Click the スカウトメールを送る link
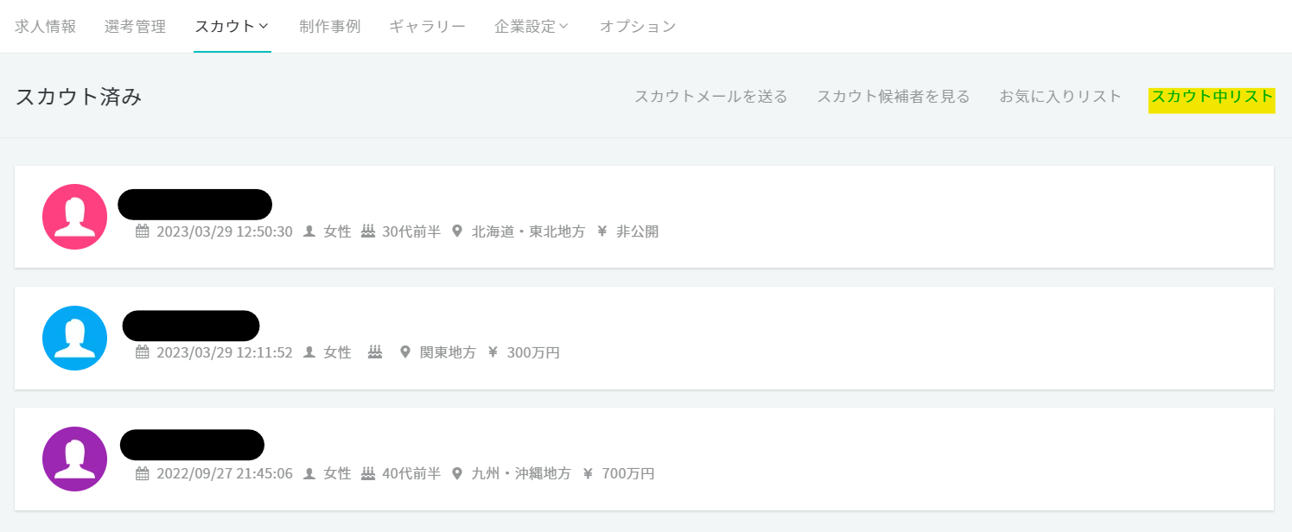1292x532 pixels. 710,97
